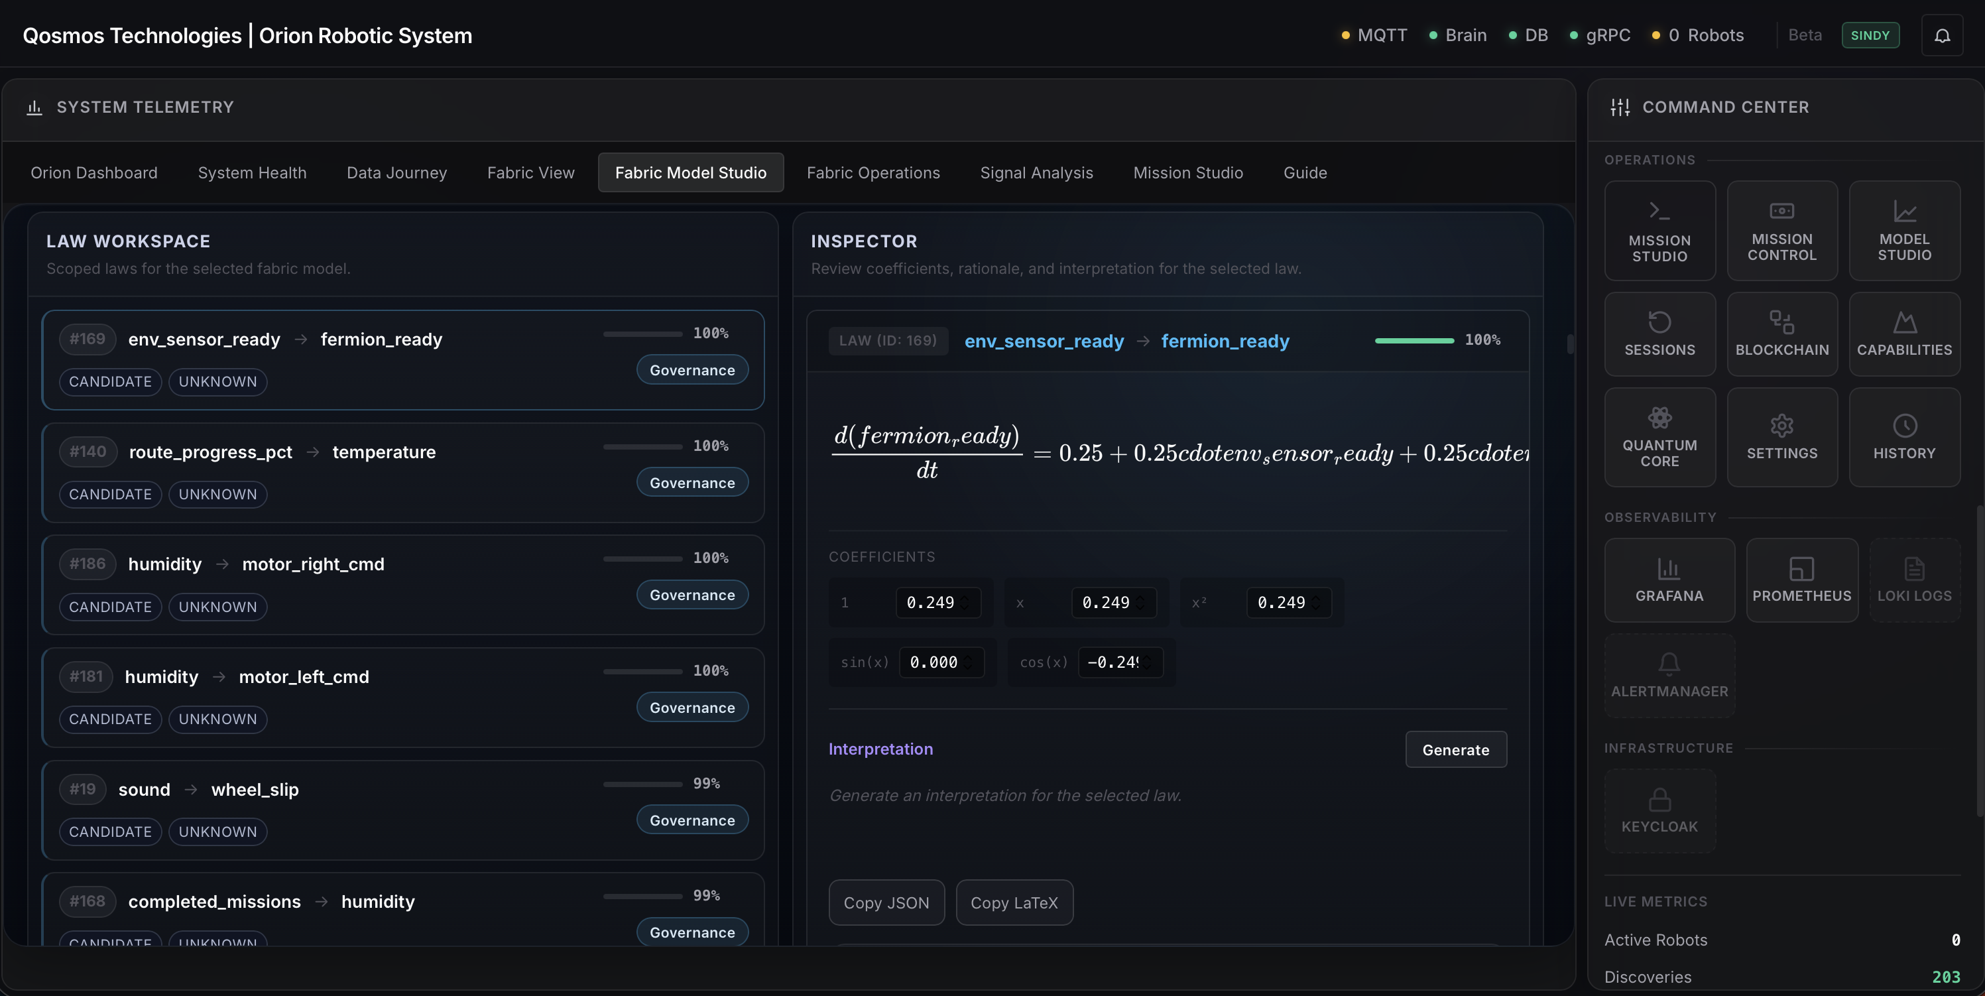Open the Blockchain tile

coord(1781,334)
